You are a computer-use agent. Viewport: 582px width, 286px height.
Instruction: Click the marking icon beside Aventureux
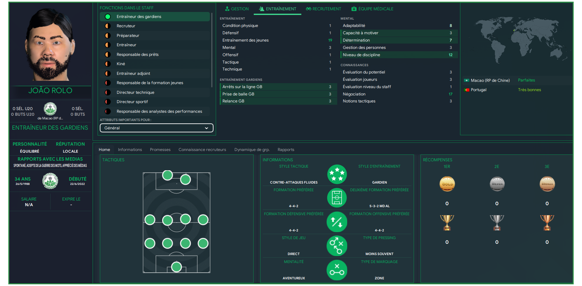click(x=337, y=270)
